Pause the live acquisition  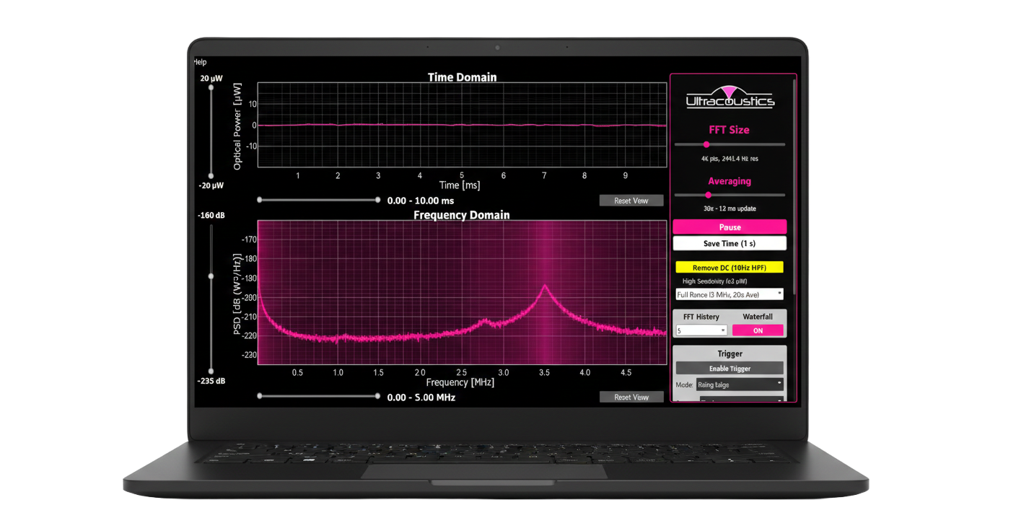[730, 227]
